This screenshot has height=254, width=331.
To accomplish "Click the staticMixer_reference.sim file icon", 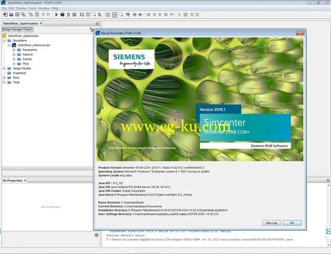I will (14, 45).
